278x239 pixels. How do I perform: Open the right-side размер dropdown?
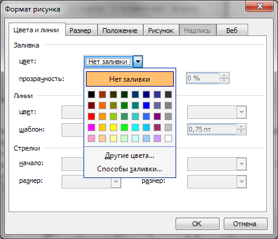click(241, 182)
